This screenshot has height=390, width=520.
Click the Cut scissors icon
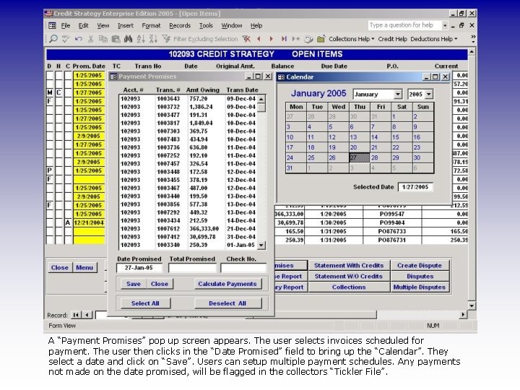click(x=90, y=39)
